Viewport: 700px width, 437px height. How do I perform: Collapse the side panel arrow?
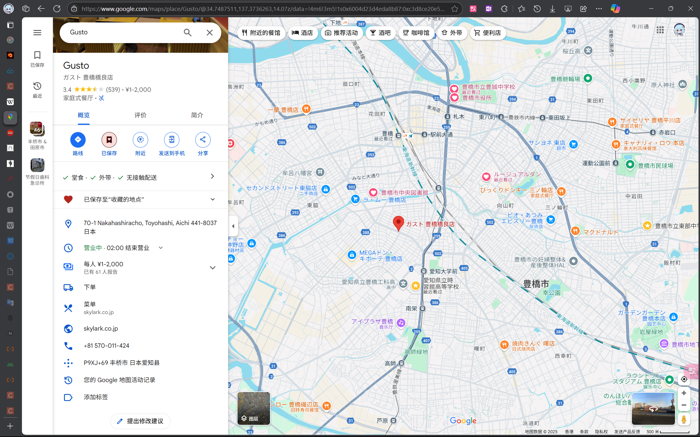[x=233, y=226]
